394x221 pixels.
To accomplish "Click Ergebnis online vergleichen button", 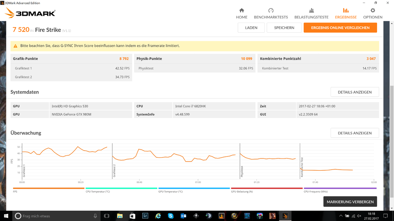I will (x=340, y=28).
